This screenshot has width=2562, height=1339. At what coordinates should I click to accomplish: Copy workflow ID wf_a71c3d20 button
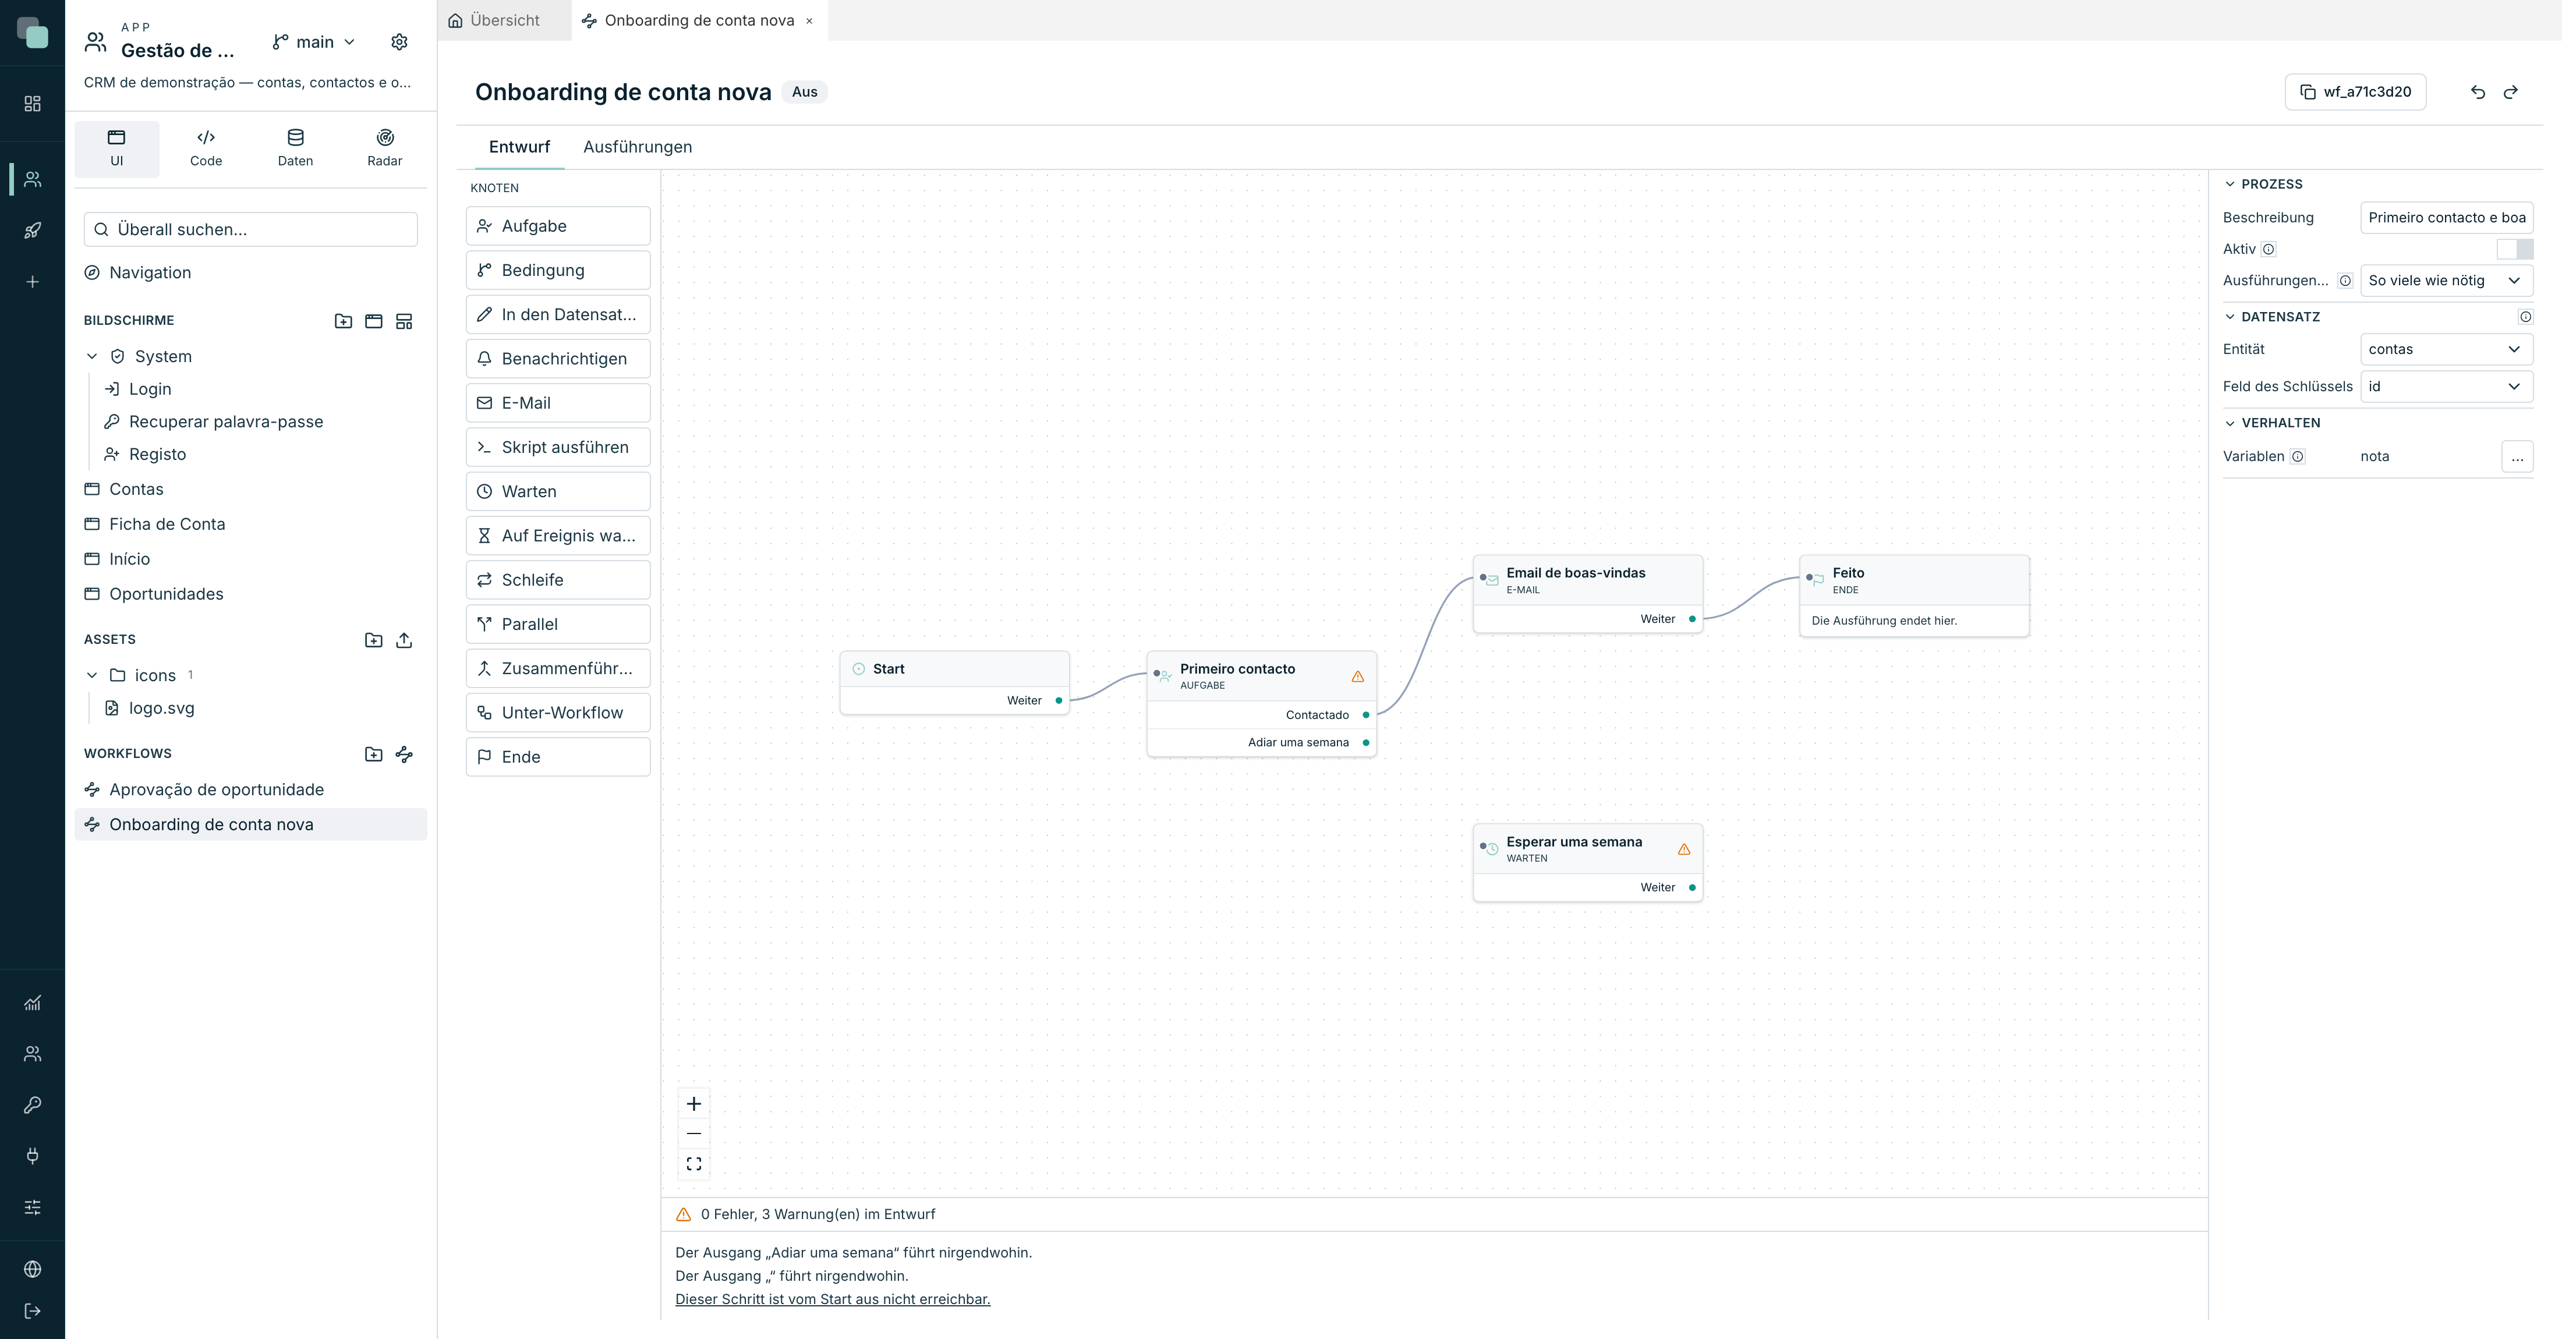(x=2355, y=93)
